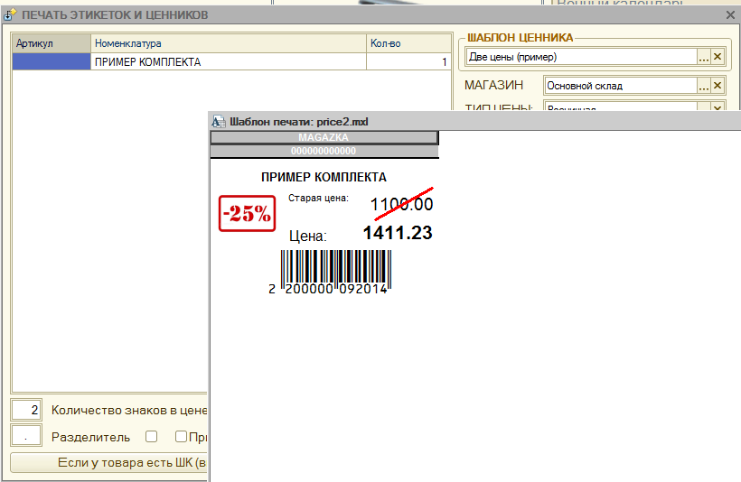Open selection for price tag template field

point(704,57)
